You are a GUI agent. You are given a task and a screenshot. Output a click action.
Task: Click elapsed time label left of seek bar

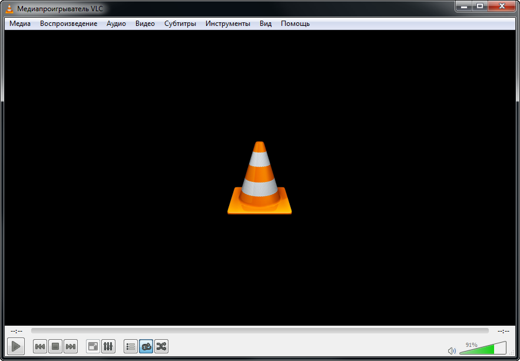coord(16,331)
